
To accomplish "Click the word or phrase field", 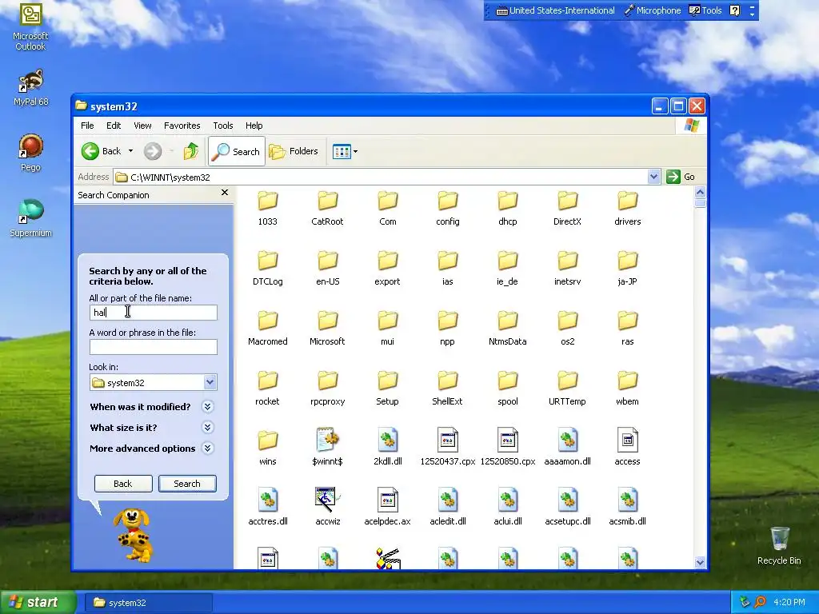I will pos(153,347).
